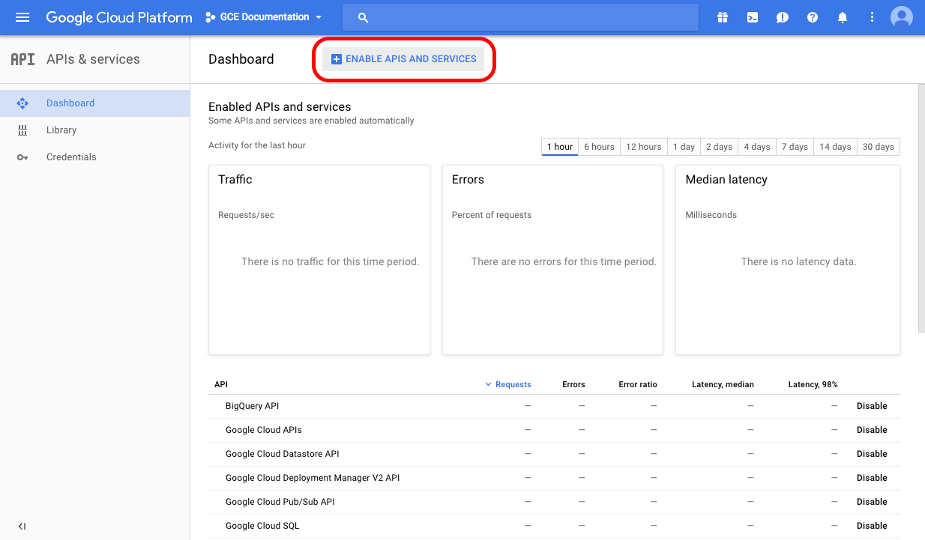Select the 1 day time range

(684, 147)
